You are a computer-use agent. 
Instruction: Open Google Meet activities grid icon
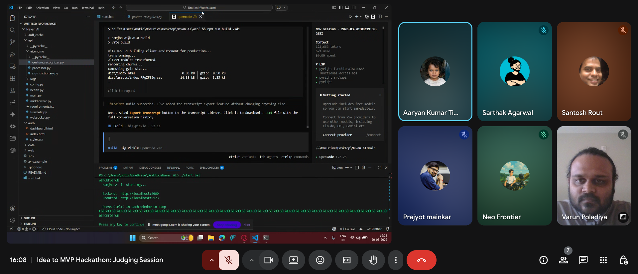[603, 260]
